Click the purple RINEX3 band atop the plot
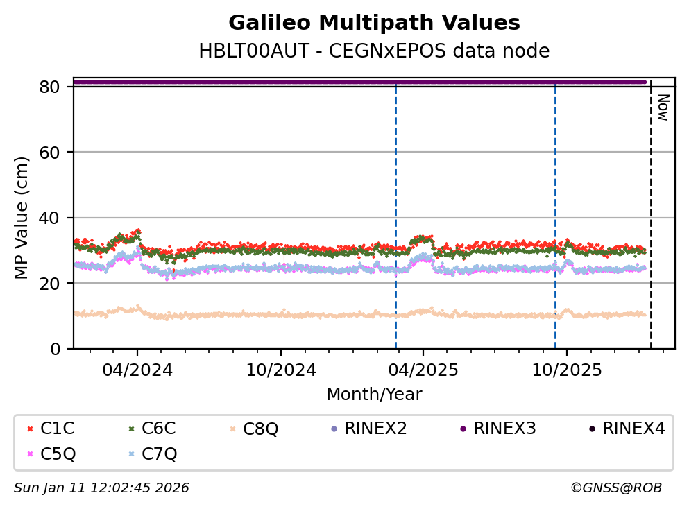The width and height of the screenshot is (689, 509). (x=361, y=82)
